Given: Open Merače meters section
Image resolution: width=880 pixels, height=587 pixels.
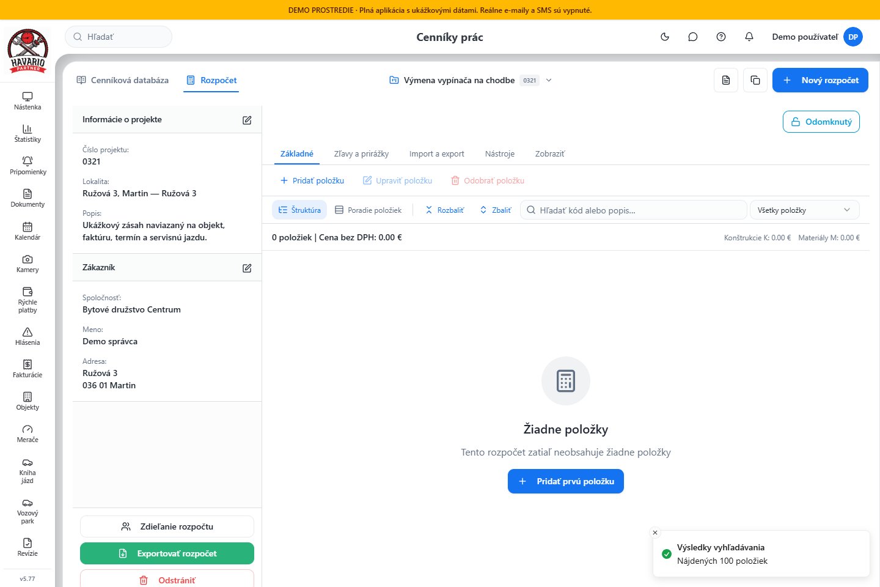Looking at the screenshot, I should tap(28, 434).
